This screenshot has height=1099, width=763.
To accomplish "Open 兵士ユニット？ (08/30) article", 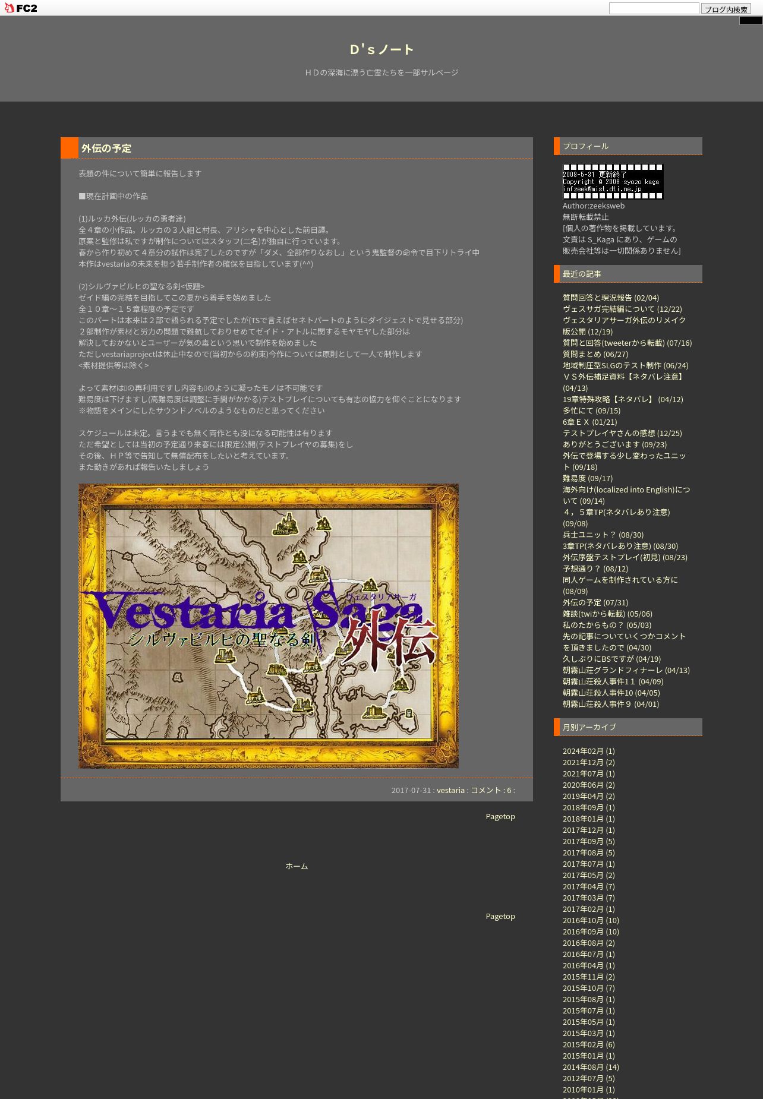I will pos(603,535).
